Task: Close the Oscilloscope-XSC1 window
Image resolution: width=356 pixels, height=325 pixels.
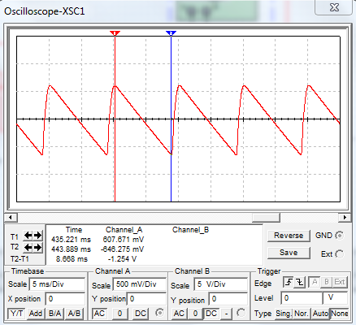Action: 334,7
